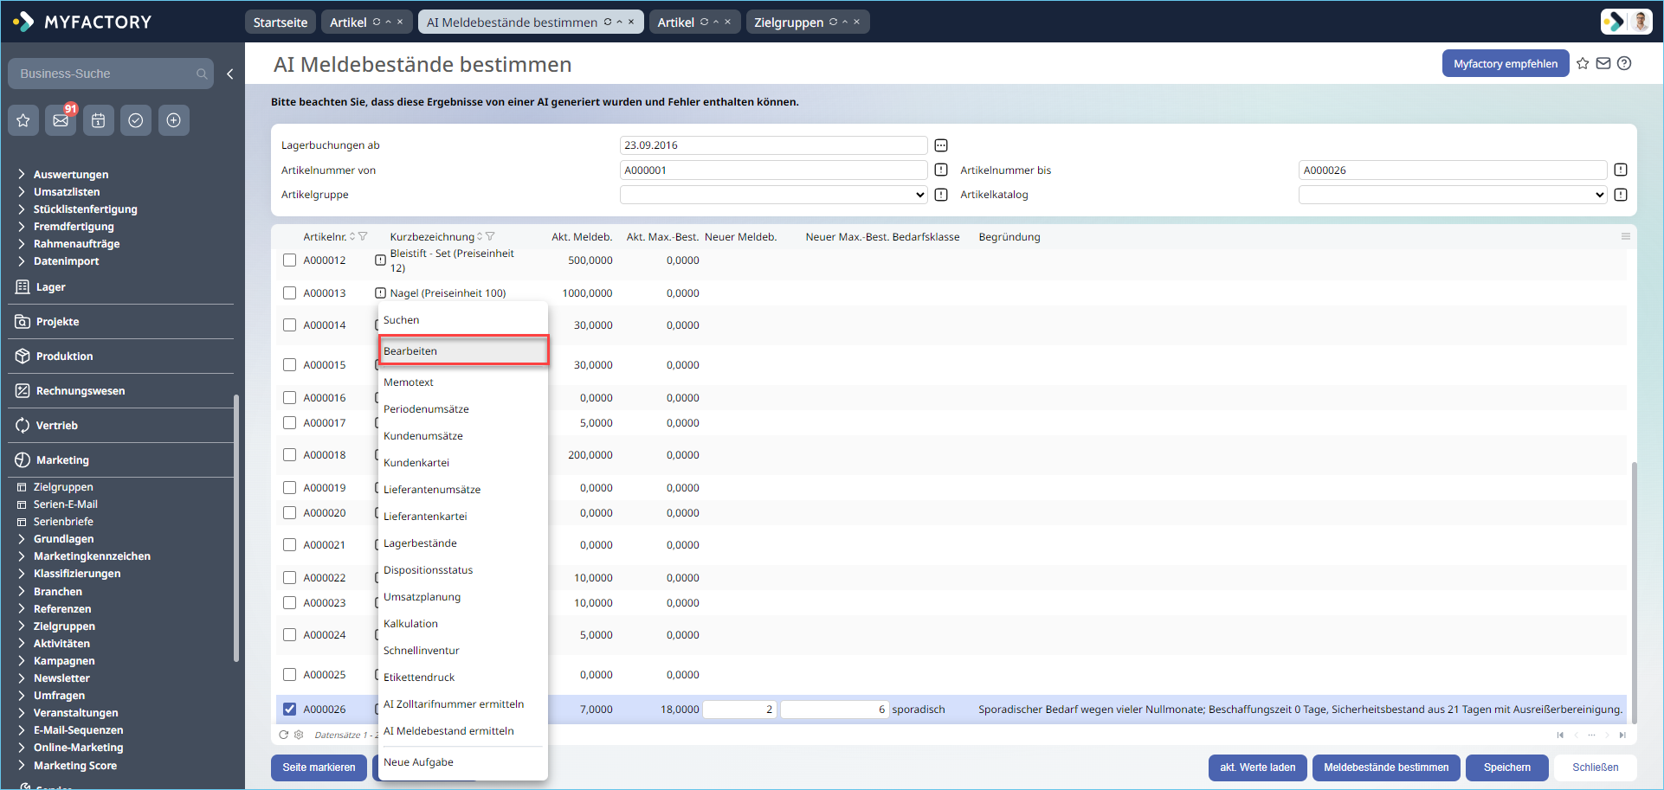
Task: Check the box for article A000013
Action: click(x=289, y=293)
